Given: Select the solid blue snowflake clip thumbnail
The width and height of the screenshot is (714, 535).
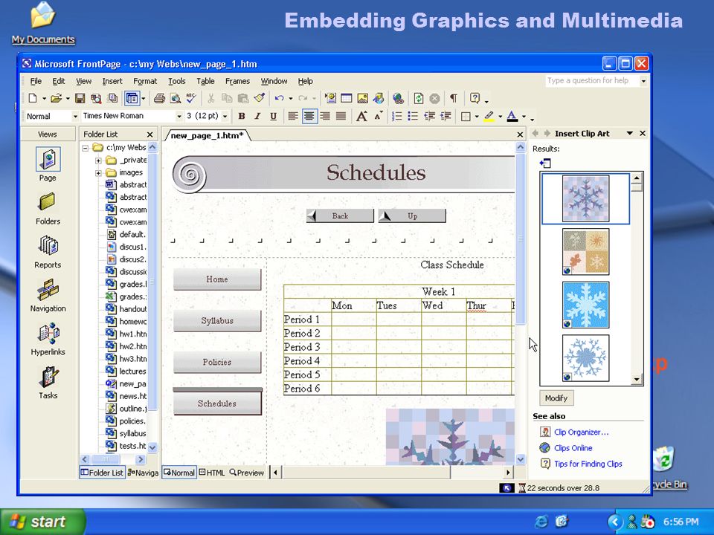Looking at the screenshot, I should (x=585, y=305).
